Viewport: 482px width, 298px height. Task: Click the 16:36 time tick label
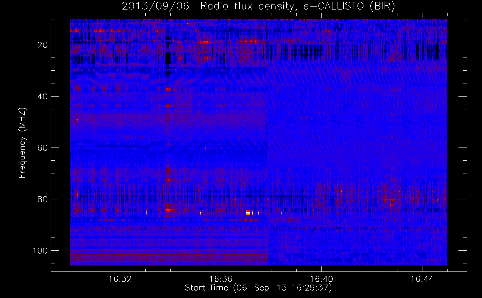[221, 279]
